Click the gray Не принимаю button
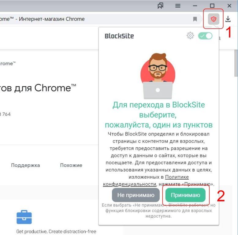238x235 pixels. (136, 195)
